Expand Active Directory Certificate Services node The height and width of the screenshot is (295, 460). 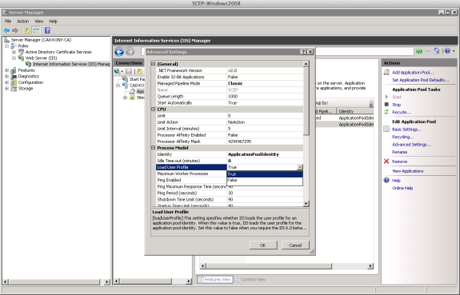(x=14, y=52)
